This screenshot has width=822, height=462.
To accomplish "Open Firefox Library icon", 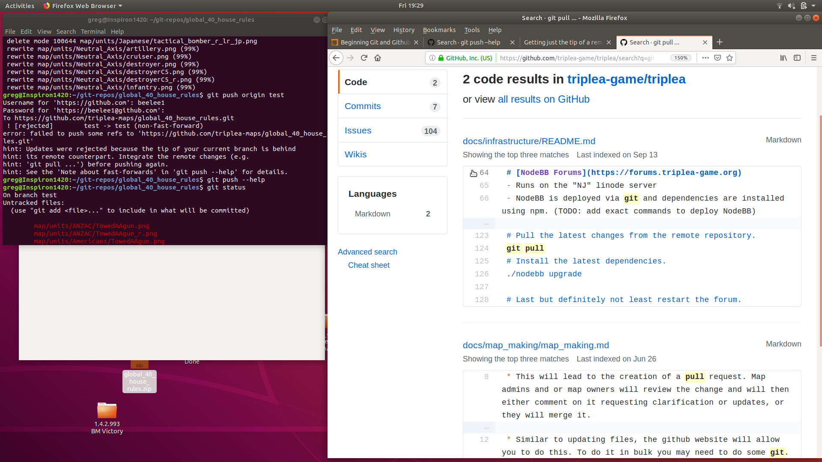I will tap(783, 58).
